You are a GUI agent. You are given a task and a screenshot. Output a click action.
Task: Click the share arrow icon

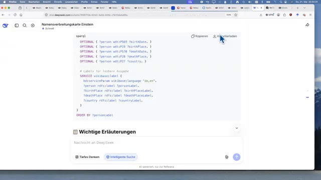(307, 25)
